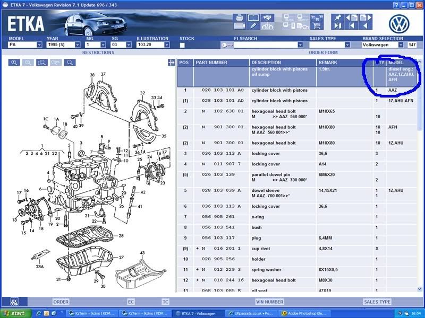This screenshot has width=425, height=318.
Task: Open the ORDER FORM tab
Action: [323, 52]
